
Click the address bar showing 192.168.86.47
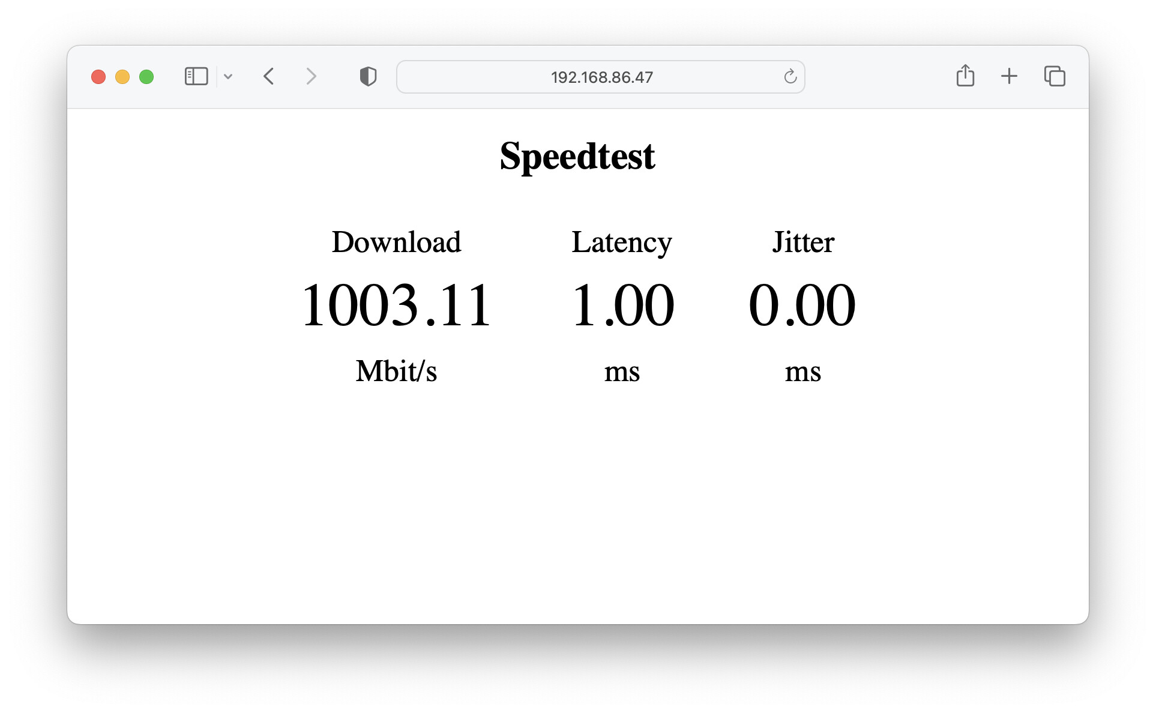(x=601, y=77)
